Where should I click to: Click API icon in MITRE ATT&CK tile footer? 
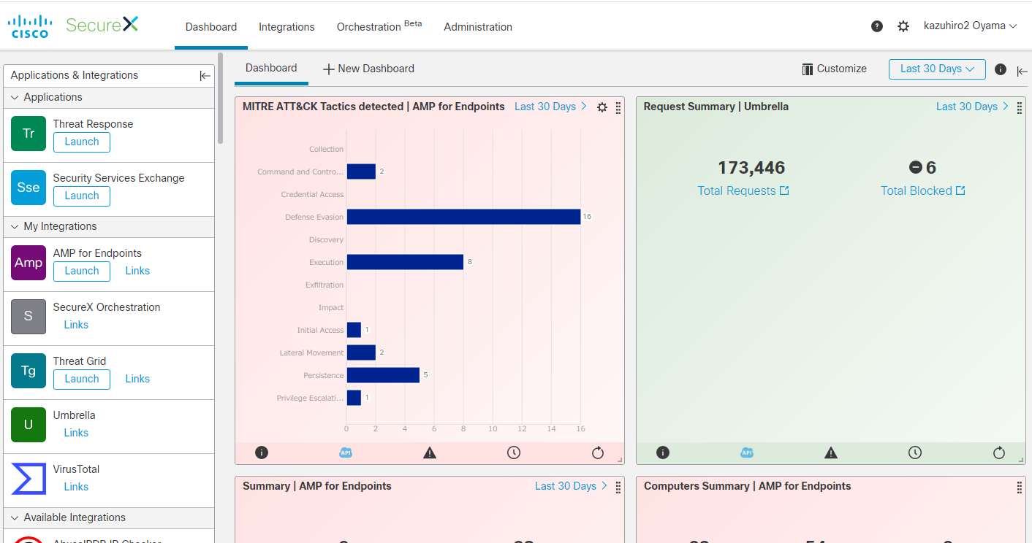(x=346, y=452)
